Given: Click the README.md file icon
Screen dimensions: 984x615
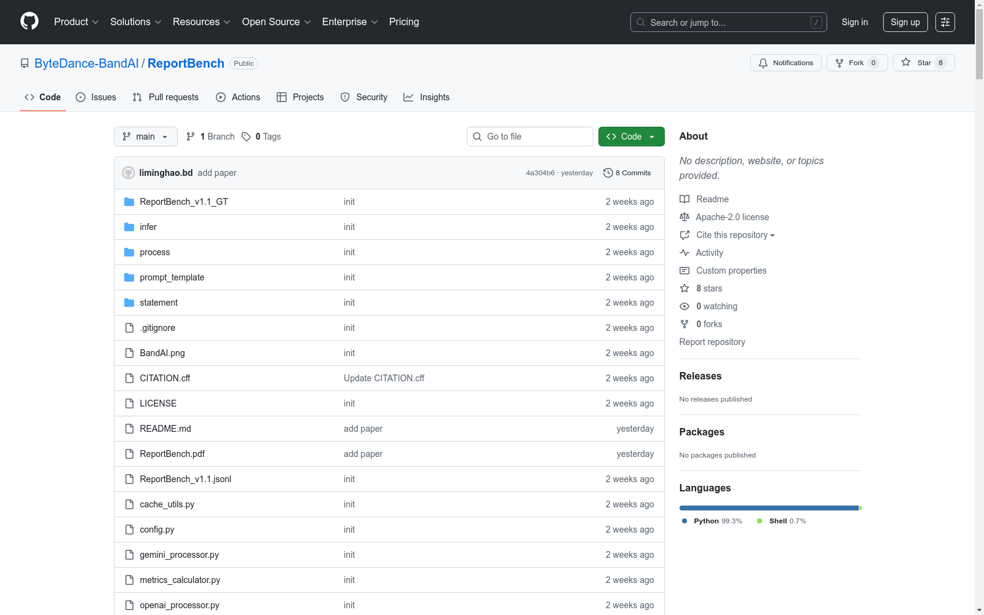Looking at the screenshot, I should (x=129, y=429).
